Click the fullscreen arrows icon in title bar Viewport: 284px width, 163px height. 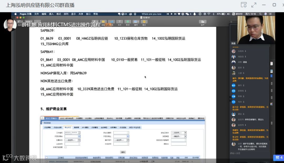(254, 5)
